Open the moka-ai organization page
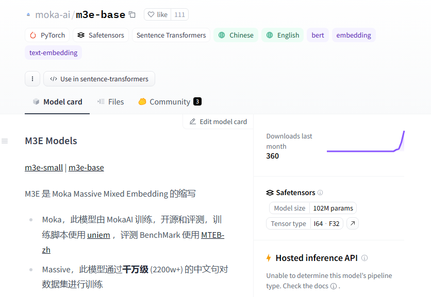The width and height of the screenshot is (431, 297). [53, 14]
